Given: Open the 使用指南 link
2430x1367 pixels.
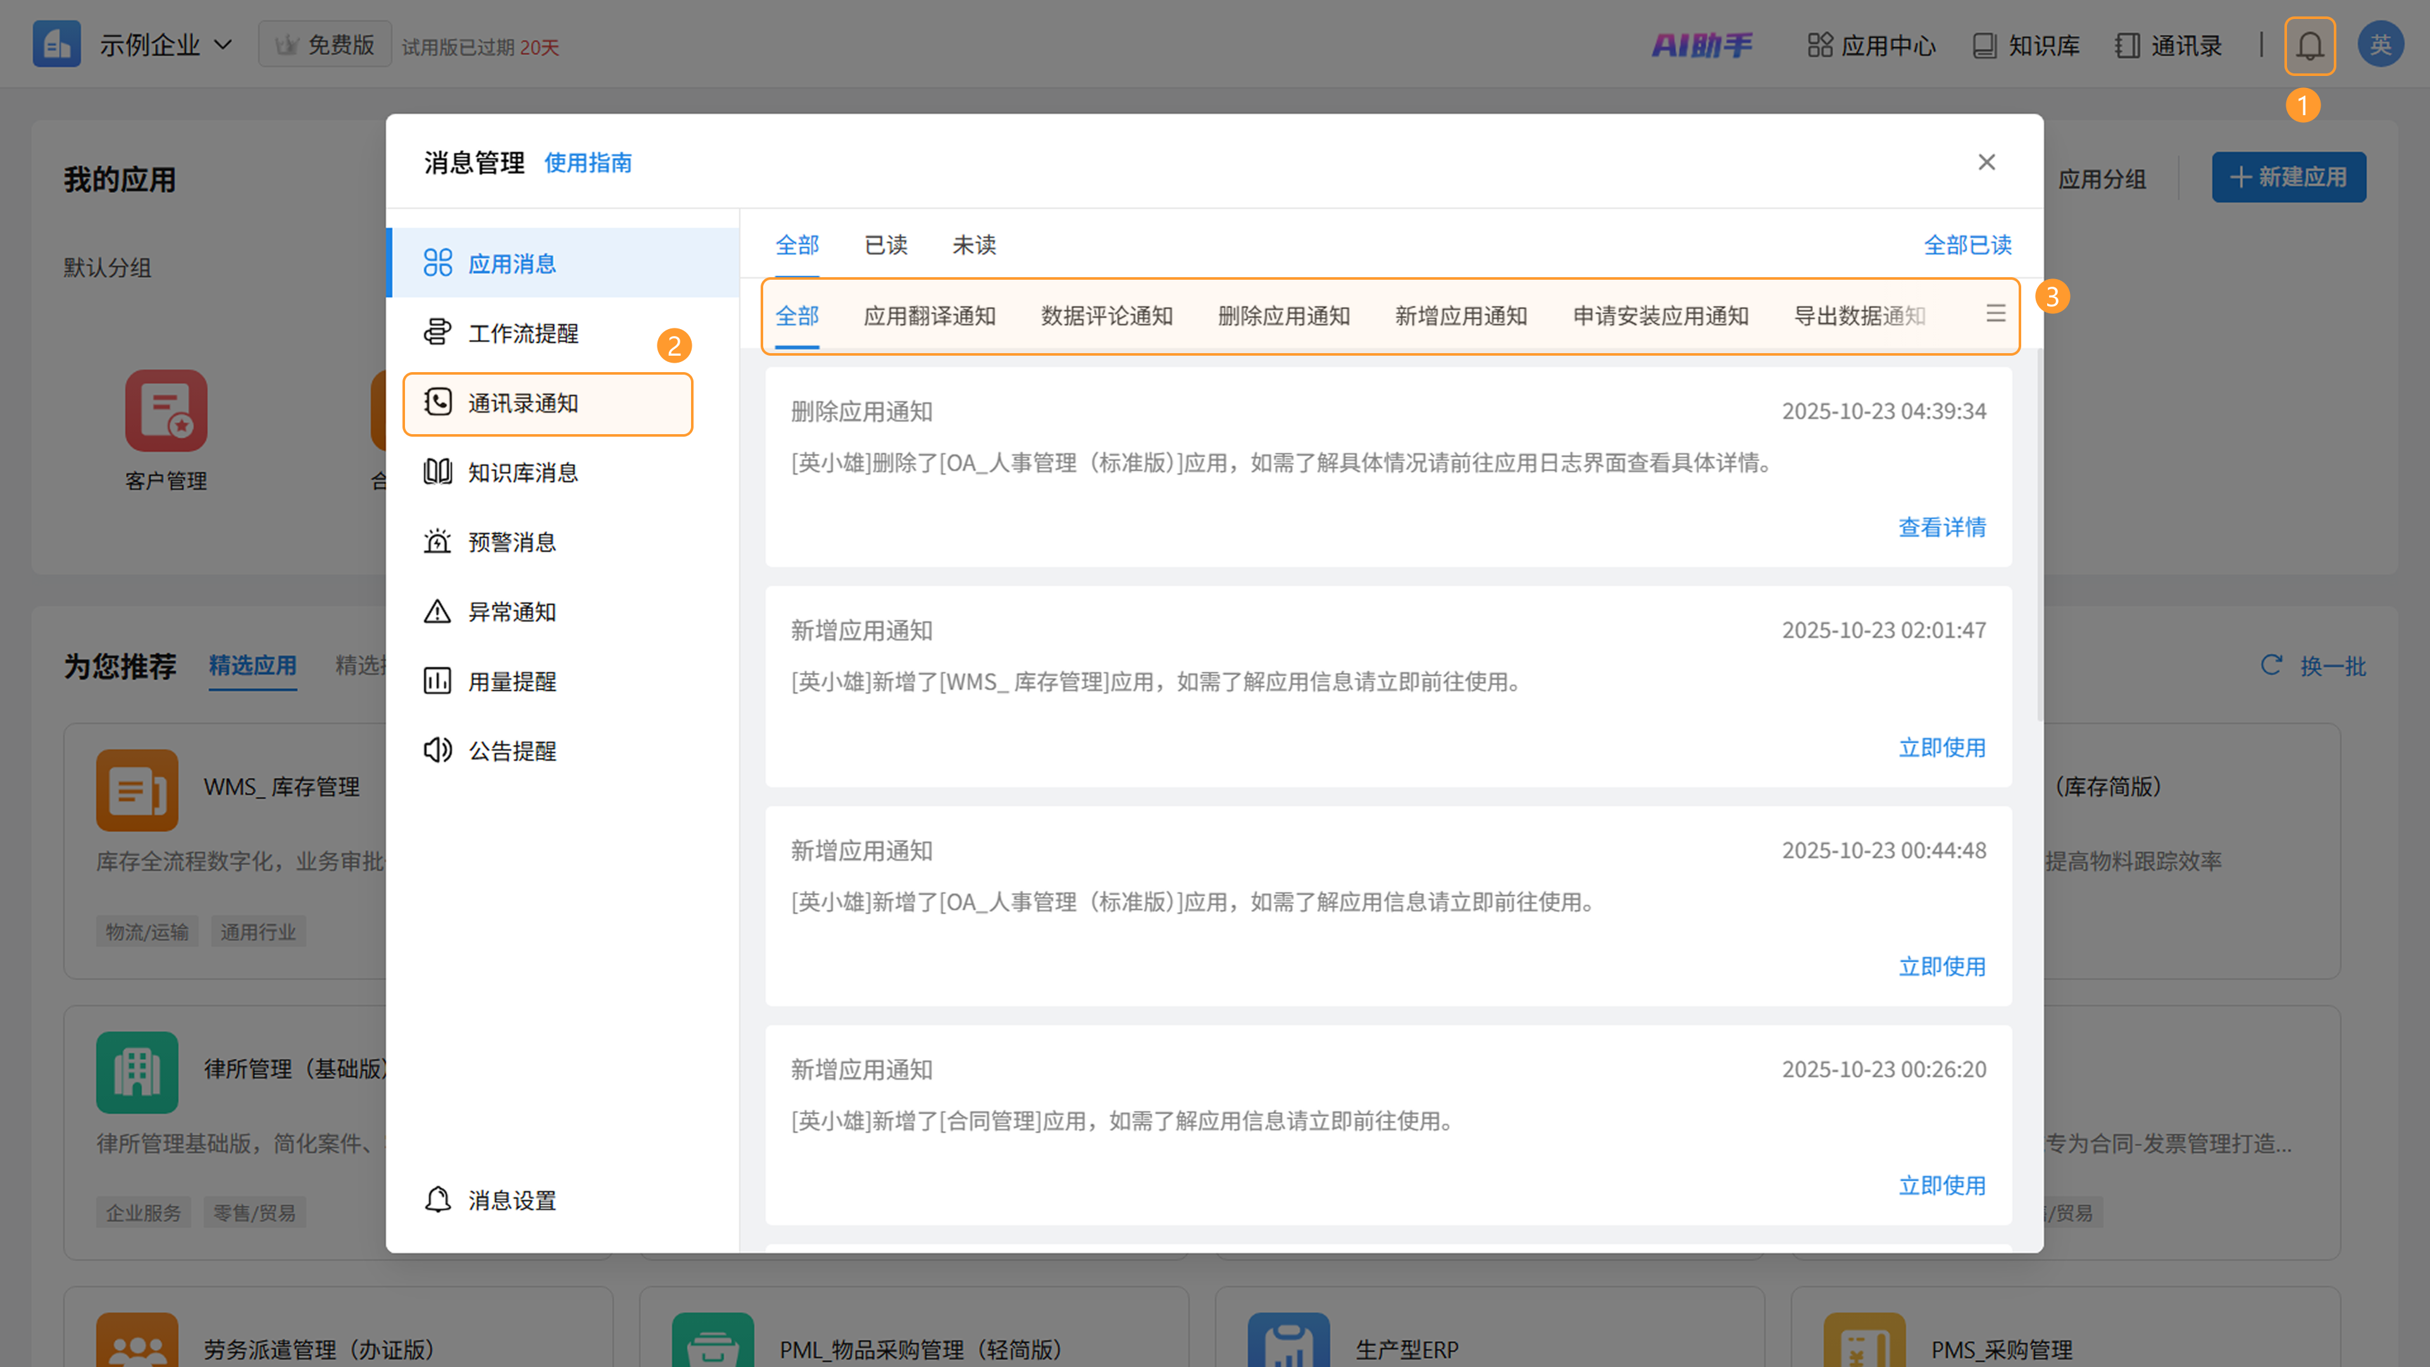Looking at the screenshot, I should click(x=588, y=163).
